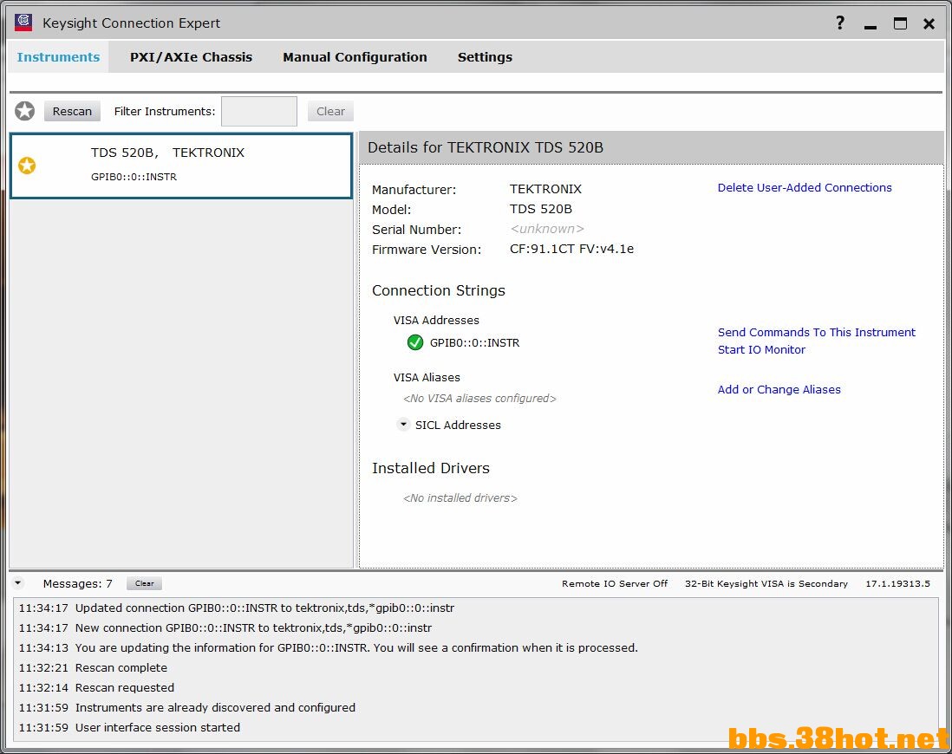Maximize the Connection Expert window
Viewport: 952px width, 754px height.
900,23
